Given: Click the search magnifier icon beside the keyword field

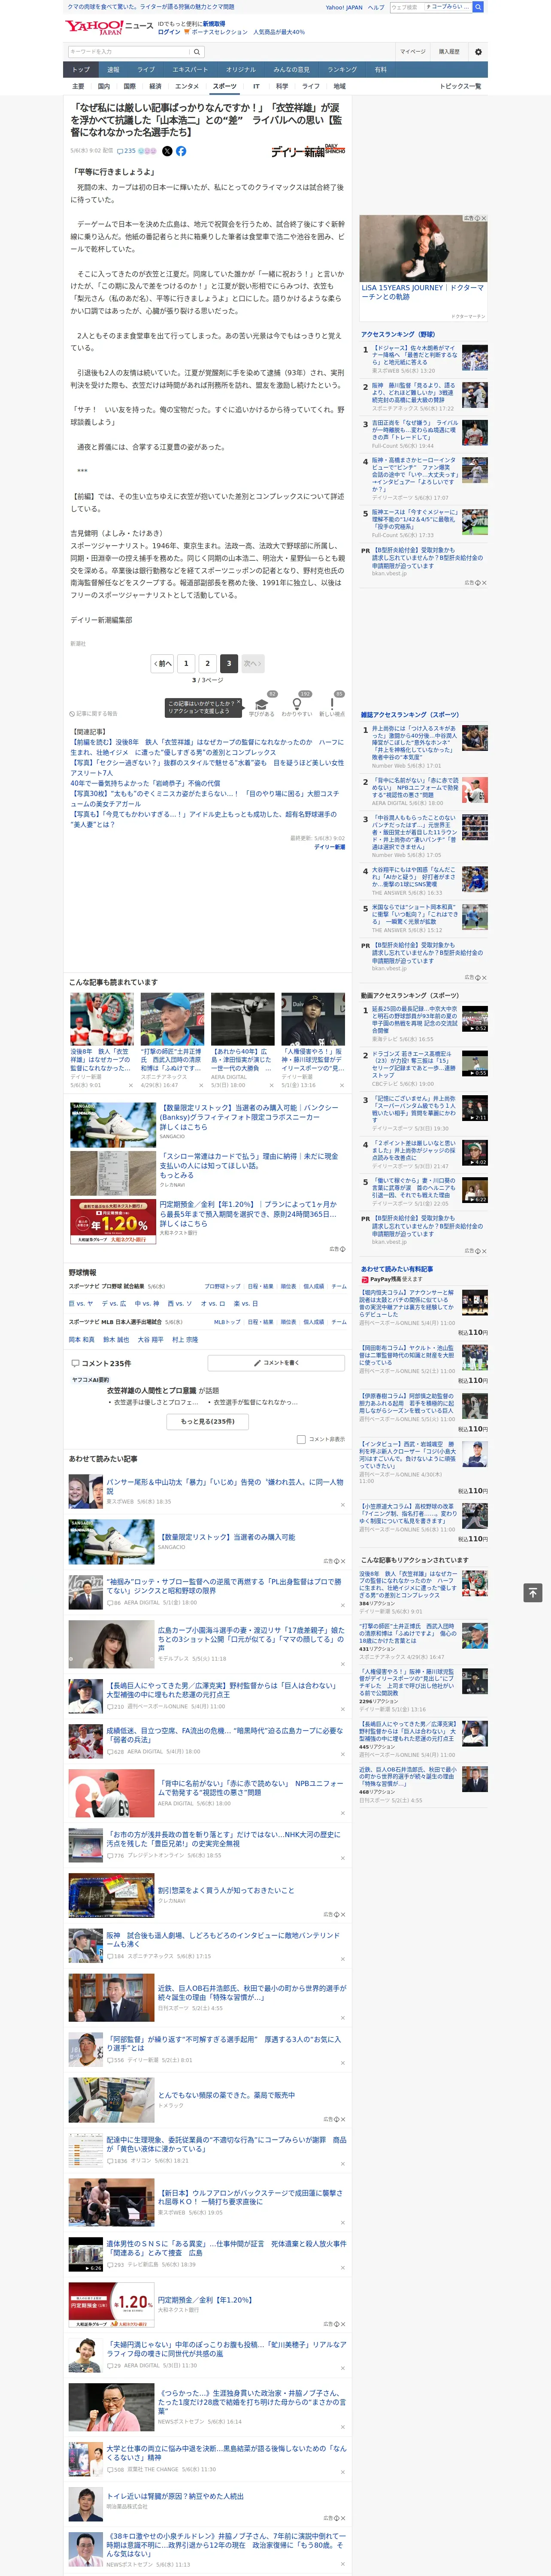Looking at the screenshot, I should click(197, 52).
